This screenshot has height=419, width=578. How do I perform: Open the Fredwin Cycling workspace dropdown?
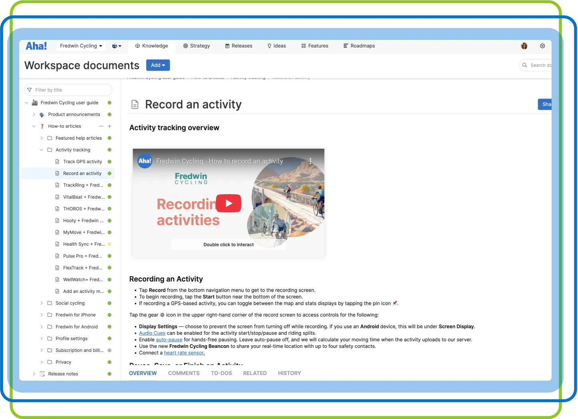(x=81, y=46)
